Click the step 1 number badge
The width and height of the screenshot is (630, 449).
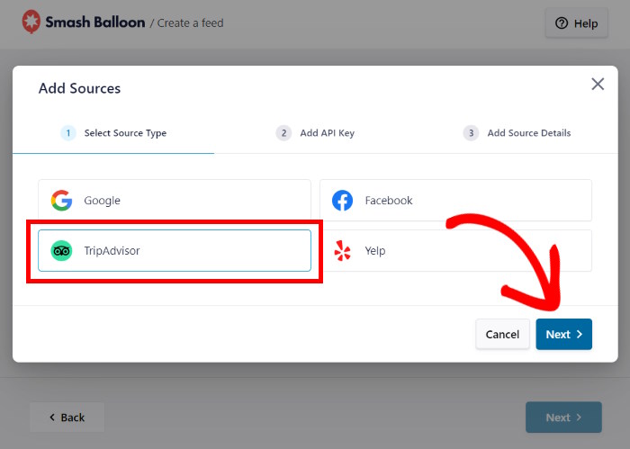pos(67,133)
